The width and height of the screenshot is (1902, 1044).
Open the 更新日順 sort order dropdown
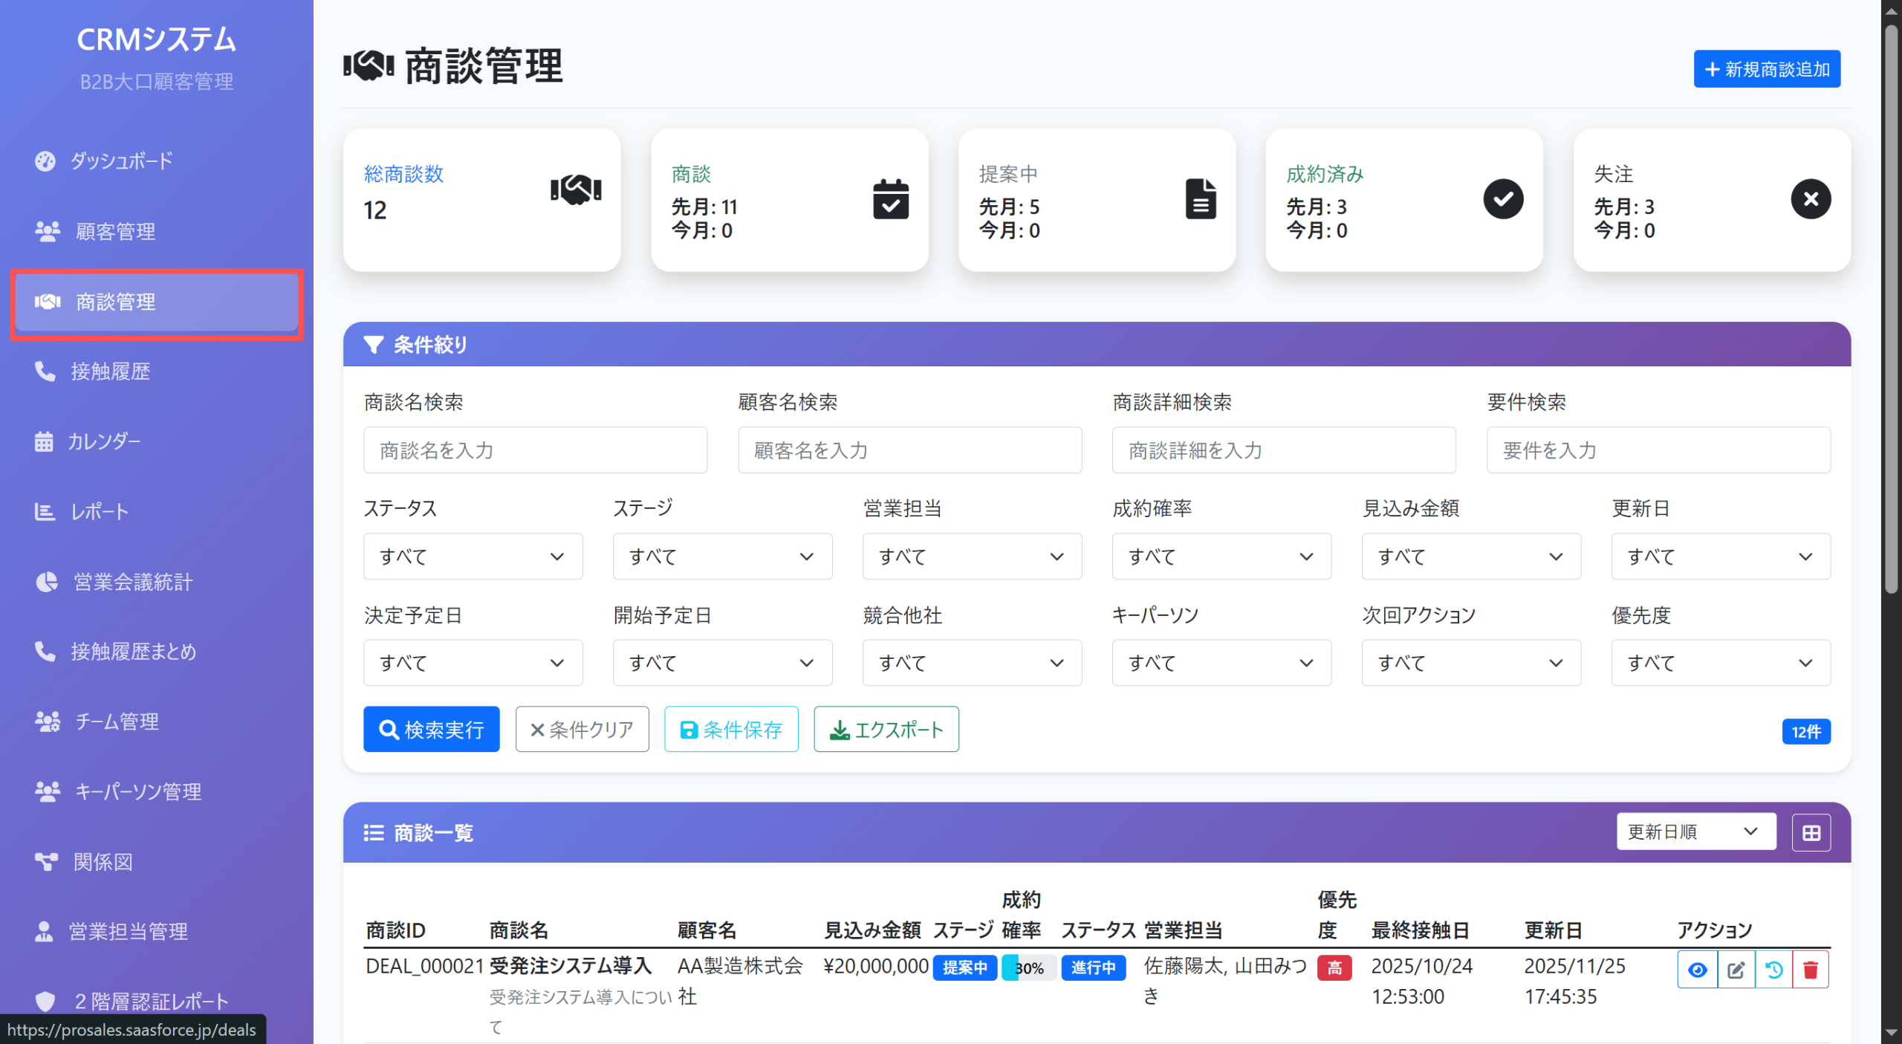1695,831
